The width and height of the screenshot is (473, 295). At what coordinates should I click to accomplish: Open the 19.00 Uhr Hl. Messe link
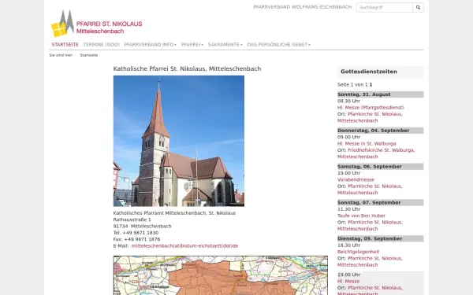click(x=348, y=282)
